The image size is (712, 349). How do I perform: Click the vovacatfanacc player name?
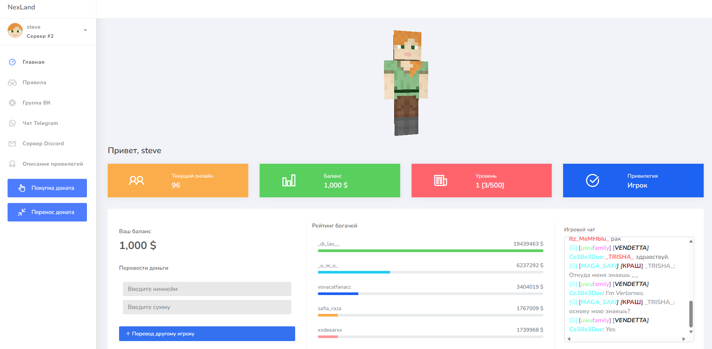[x=334, y=287]
